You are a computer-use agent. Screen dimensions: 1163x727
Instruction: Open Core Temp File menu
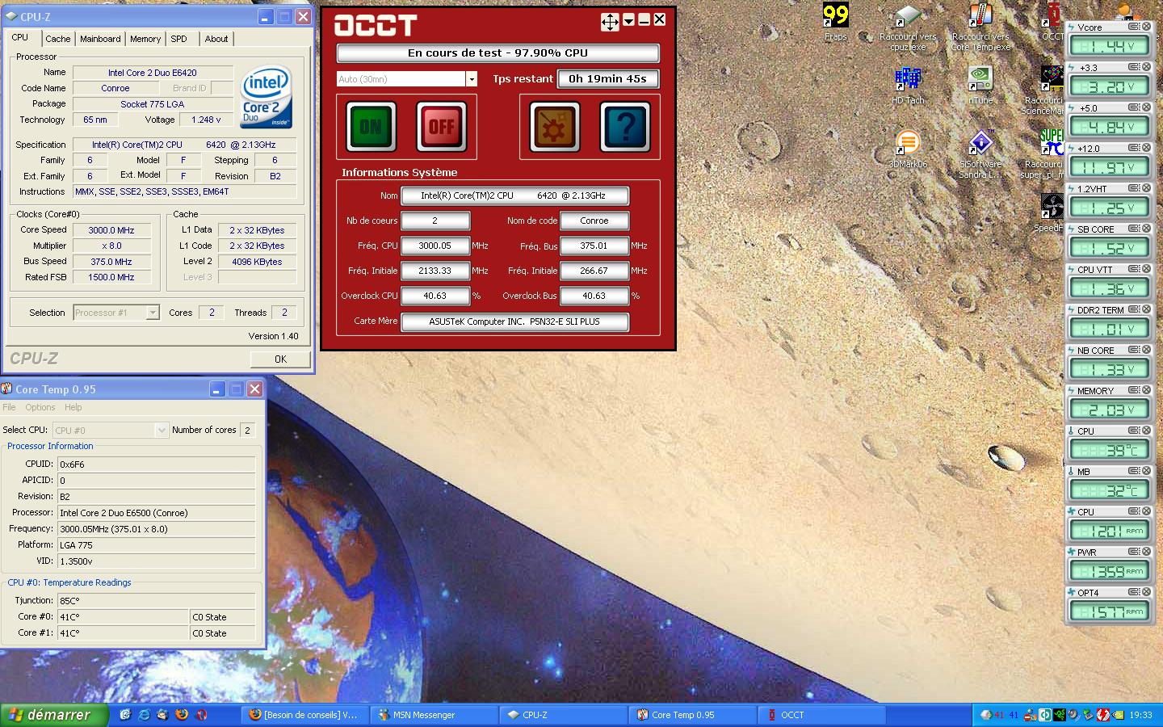click(9, 407)
